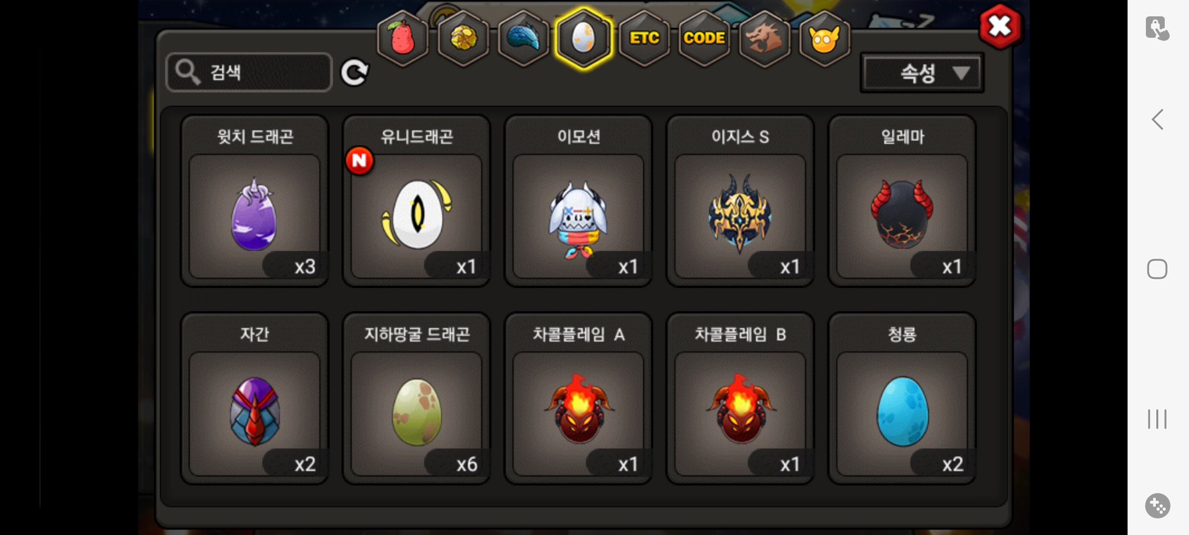Open the fruit food category tab
1189x535 pixels.
[x=403, y=38]
